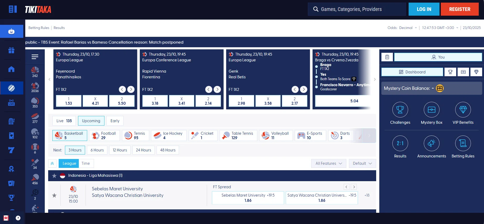Open the Live 135 tab
484x224 pixels.
coord(64,121)
